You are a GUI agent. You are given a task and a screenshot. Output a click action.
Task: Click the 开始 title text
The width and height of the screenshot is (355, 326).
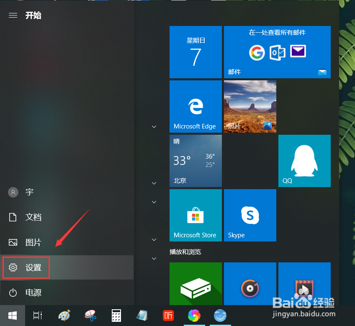click(x=33, y=15)
